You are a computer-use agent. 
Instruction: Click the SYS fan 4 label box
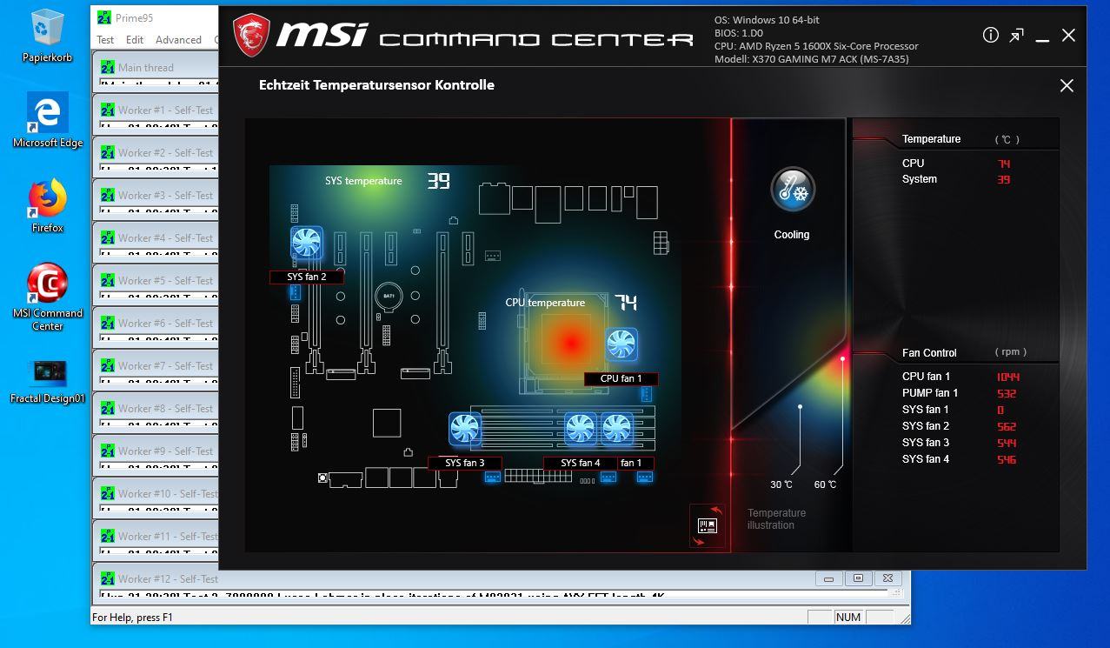tap(580, 463)
